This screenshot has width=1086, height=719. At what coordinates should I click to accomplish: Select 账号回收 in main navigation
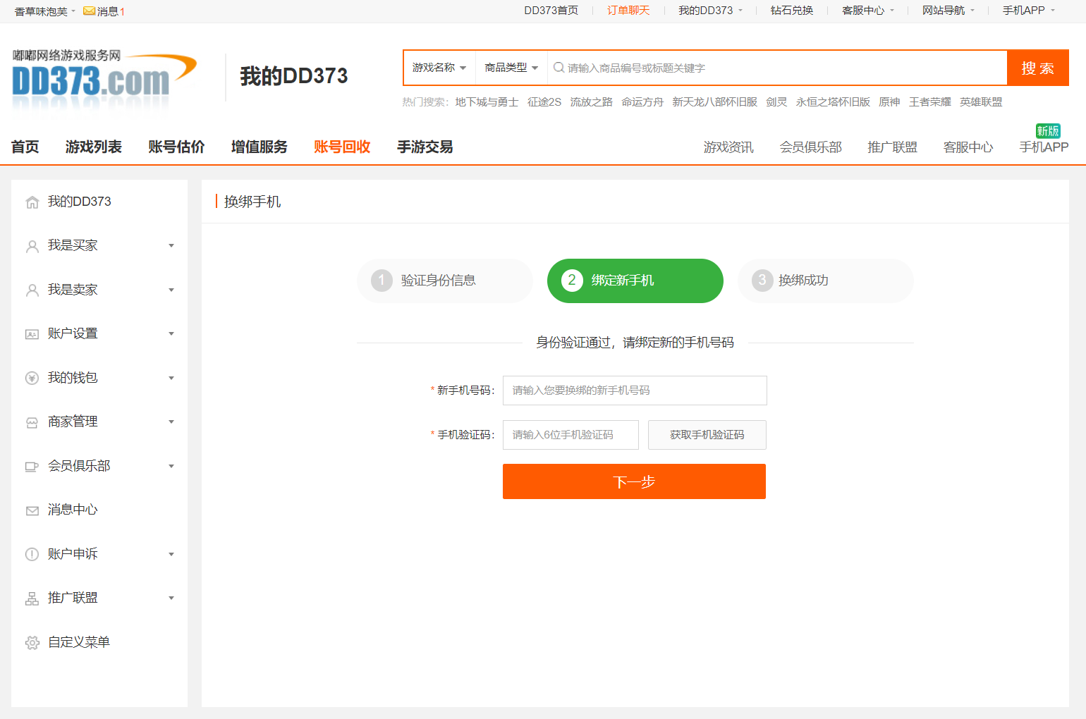(342, 147)
